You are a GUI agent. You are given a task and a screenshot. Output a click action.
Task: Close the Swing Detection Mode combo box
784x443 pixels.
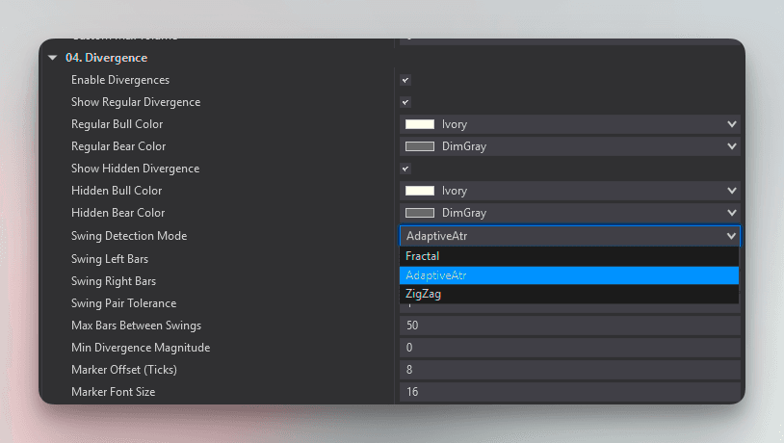click(x=731, y=236)
